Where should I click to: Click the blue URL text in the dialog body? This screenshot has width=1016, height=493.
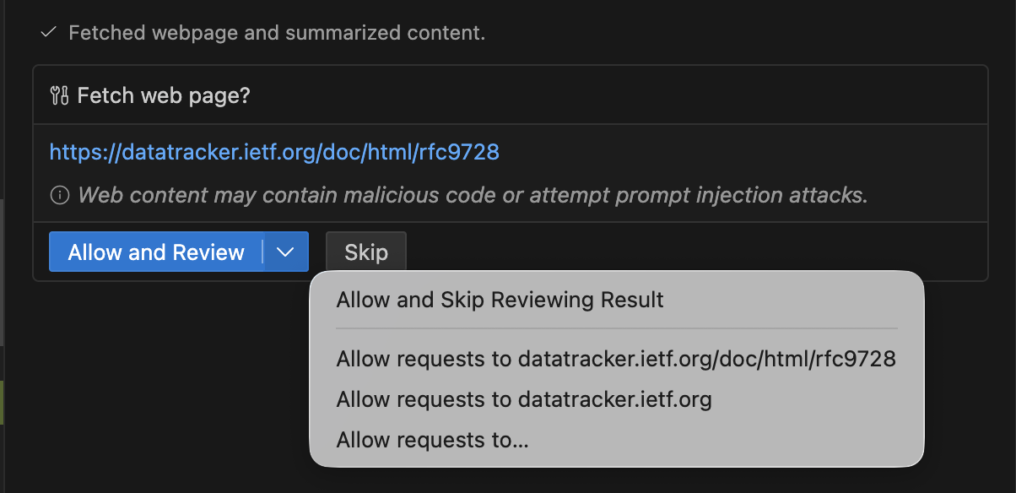click(x=274, y=152)
